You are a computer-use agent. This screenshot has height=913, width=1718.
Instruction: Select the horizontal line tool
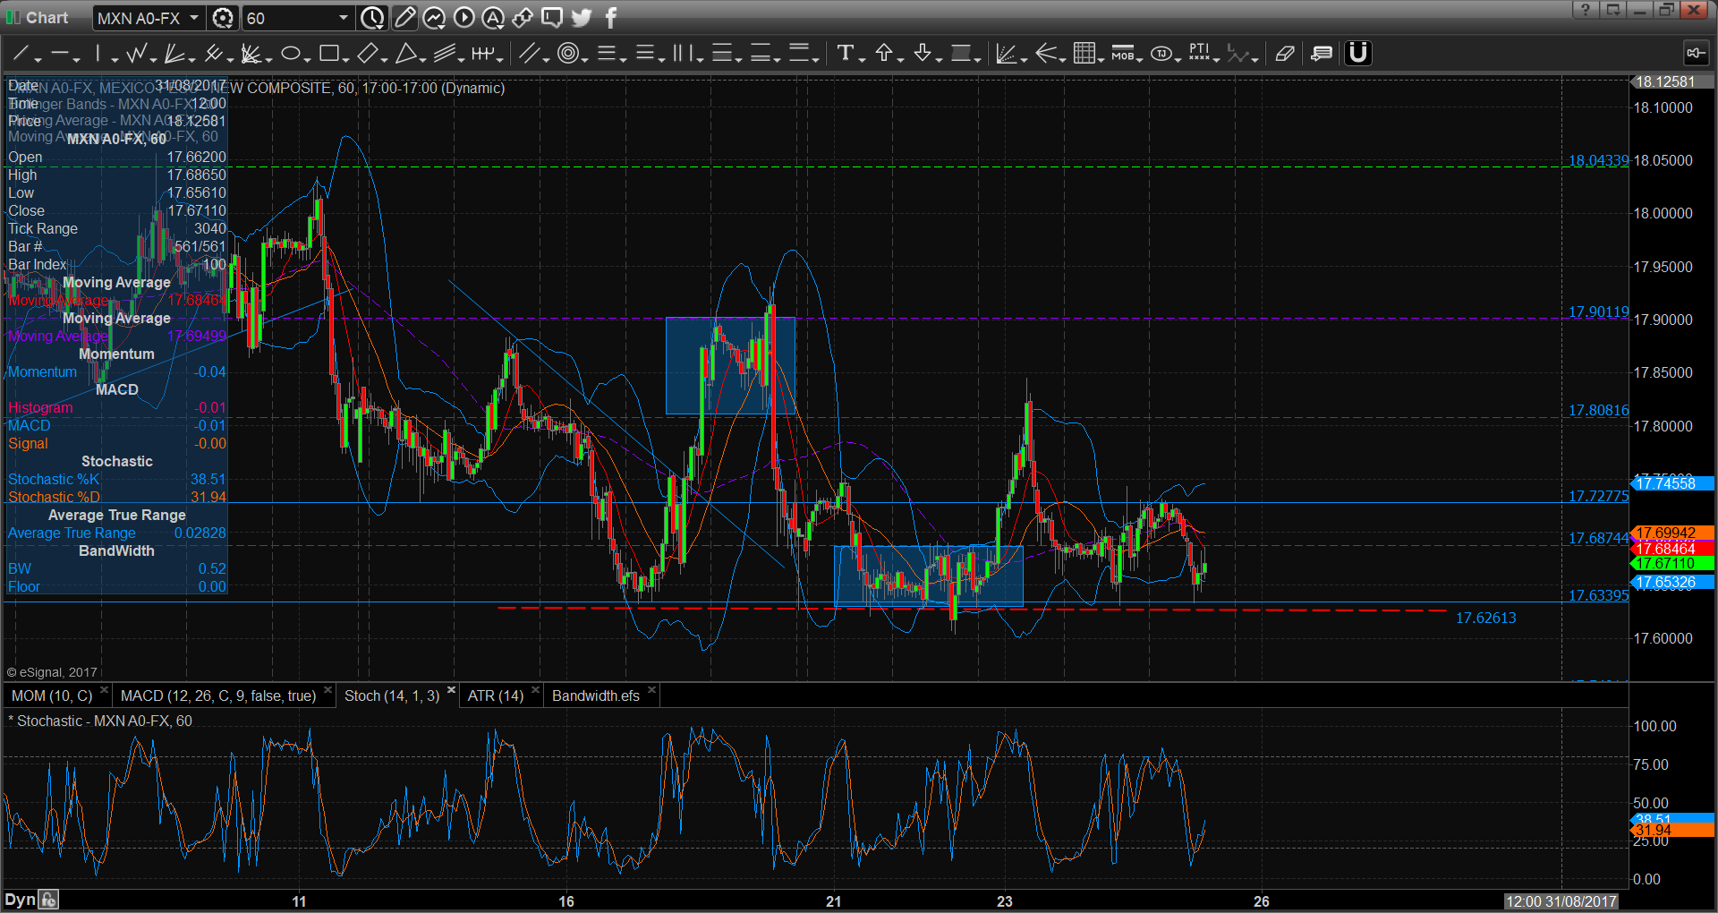tap(60, 54)
